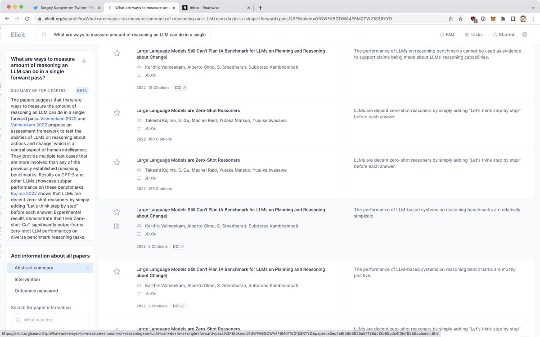Open a new browser tab

260,8
